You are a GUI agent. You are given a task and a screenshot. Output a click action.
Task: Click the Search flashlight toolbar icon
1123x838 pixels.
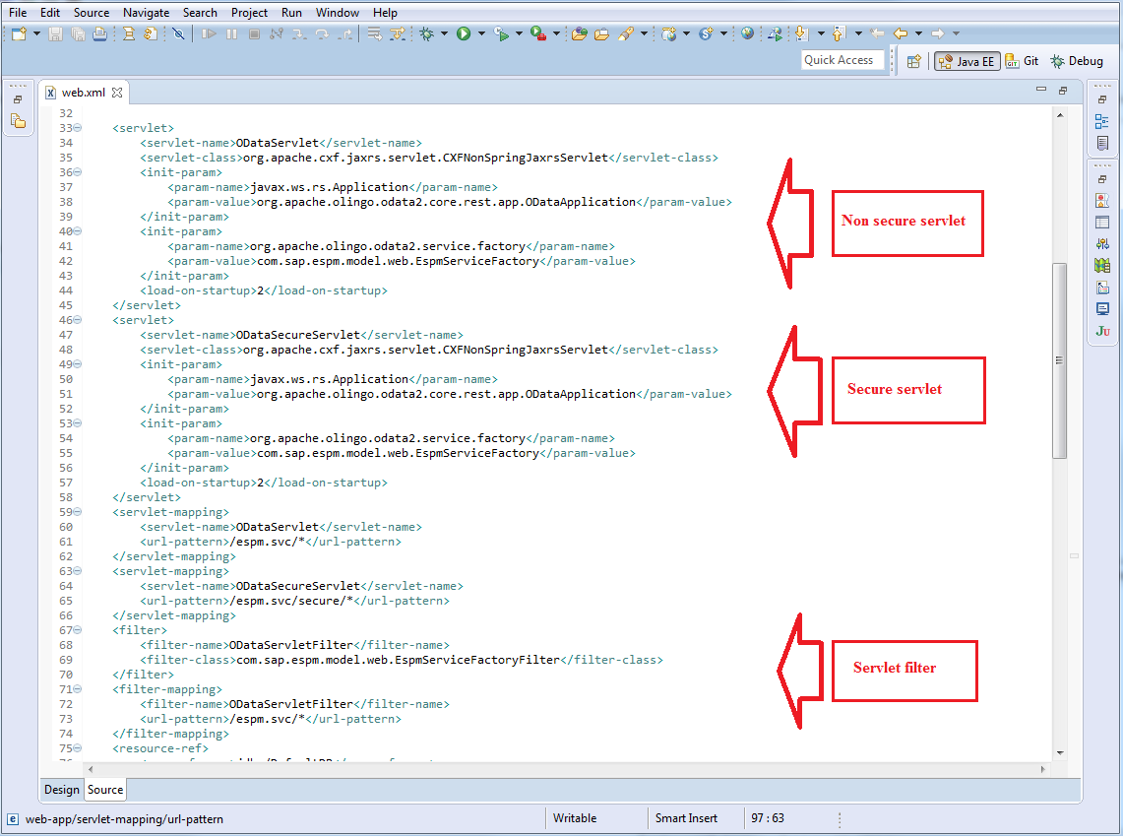(625, 33)
